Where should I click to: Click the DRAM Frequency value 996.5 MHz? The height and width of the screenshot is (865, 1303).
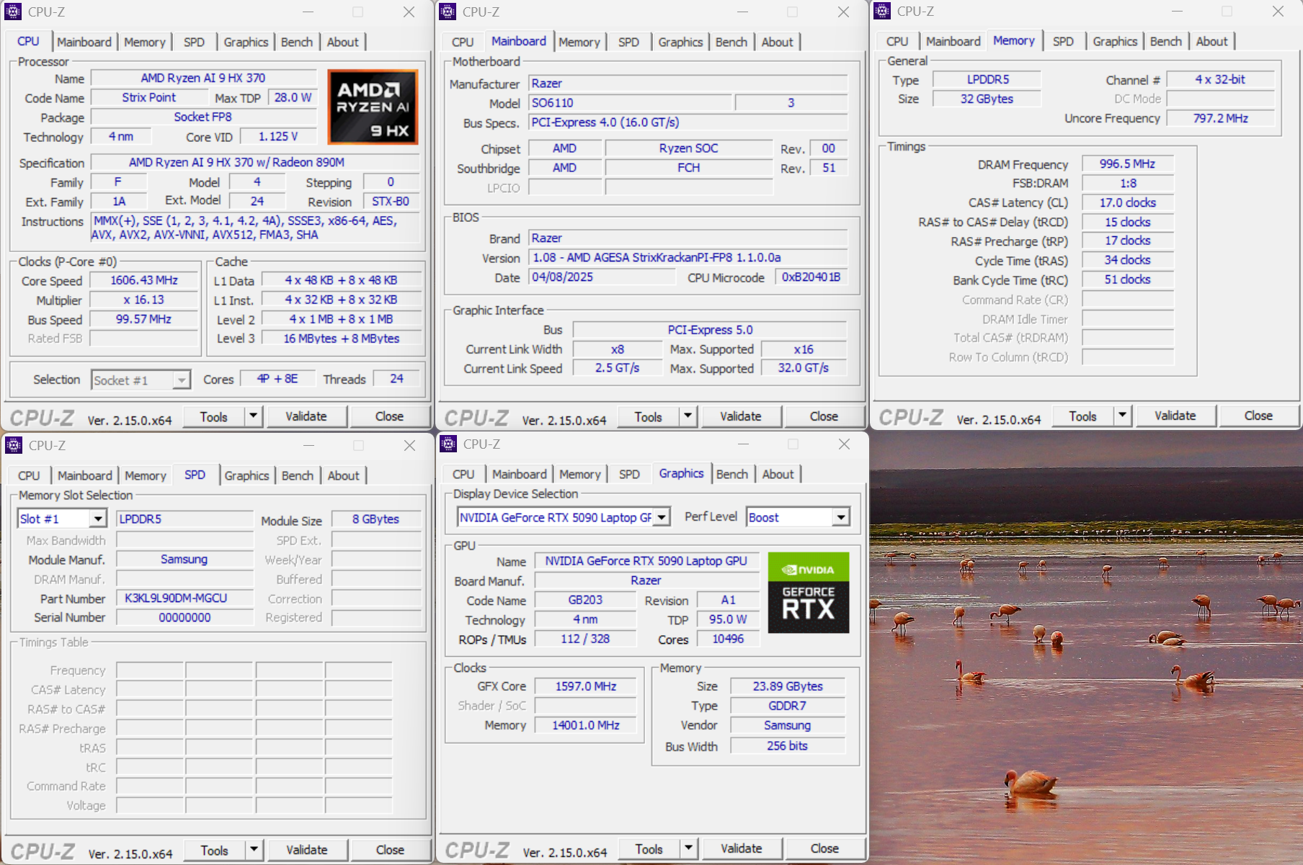click(1127, 164)
